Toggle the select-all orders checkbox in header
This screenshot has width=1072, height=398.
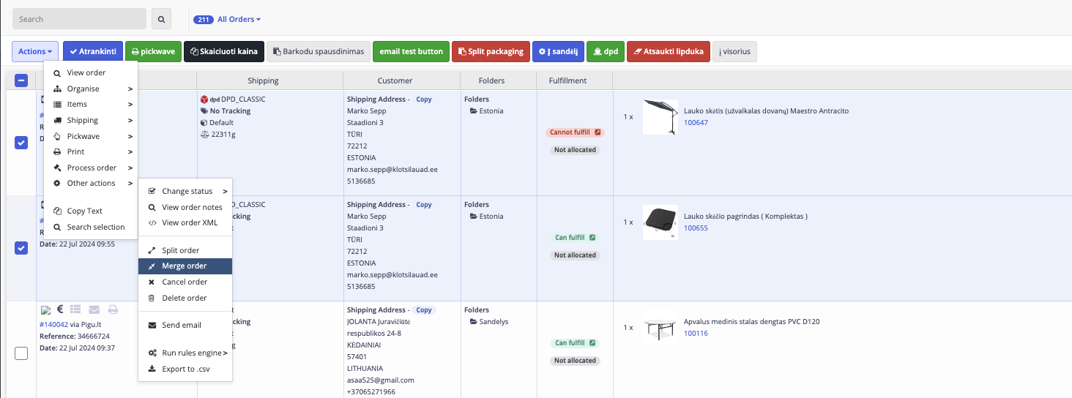pos(21,80)
